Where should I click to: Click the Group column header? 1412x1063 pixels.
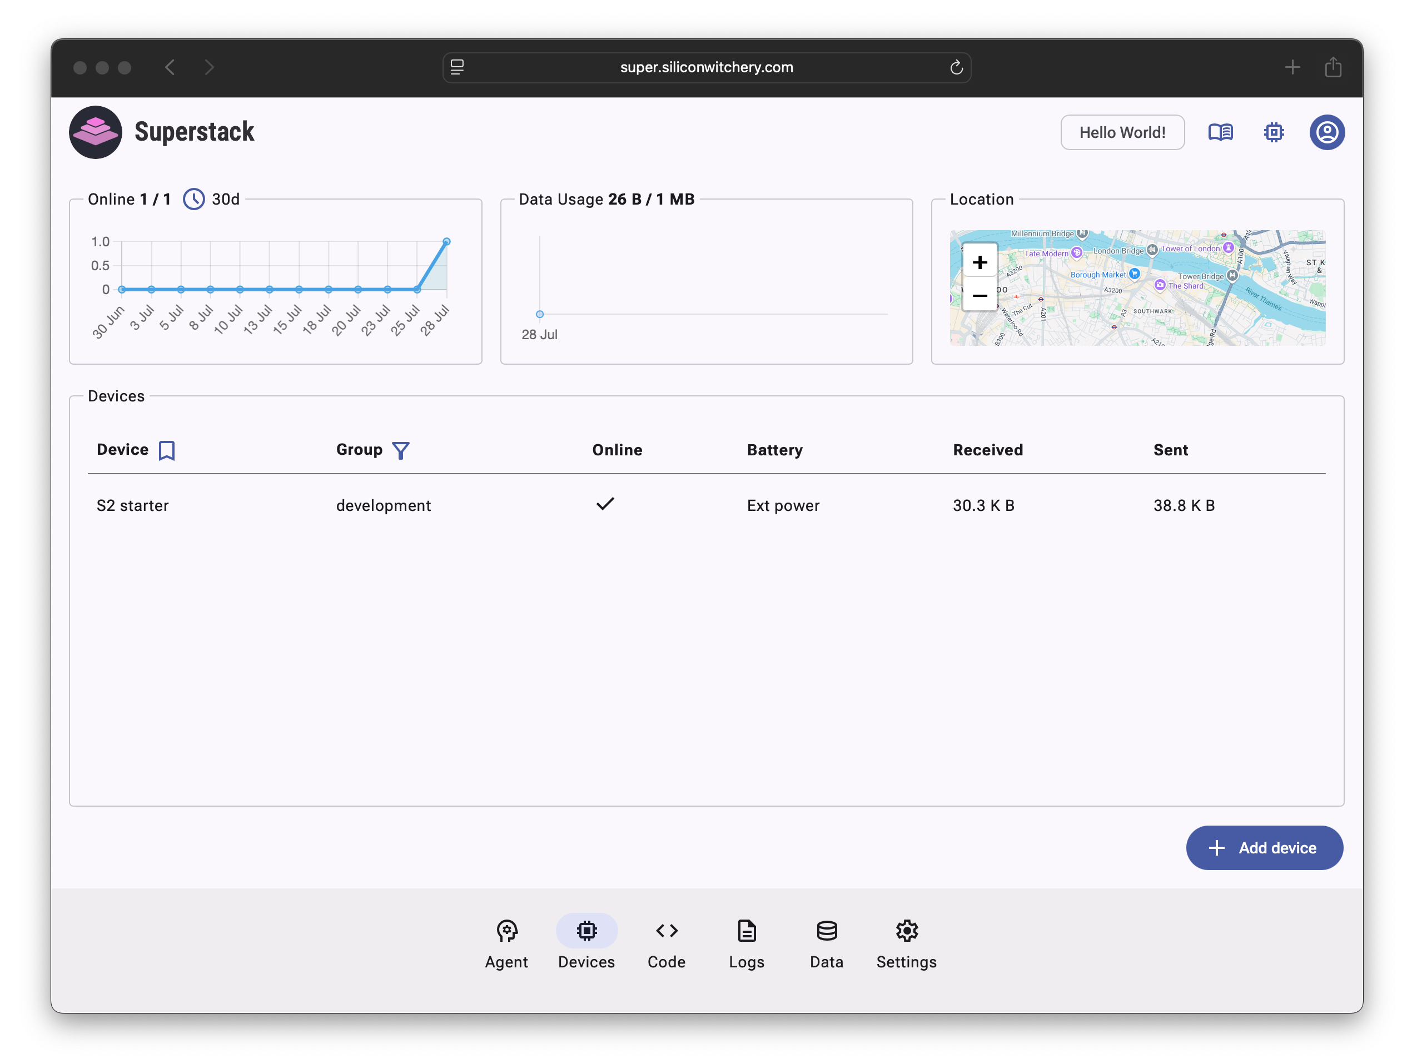(359, 449)
